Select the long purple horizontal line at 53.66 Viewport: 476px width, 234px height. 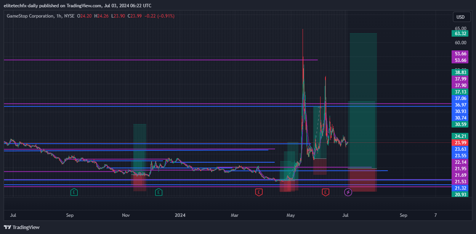click(x=160, y=60)
